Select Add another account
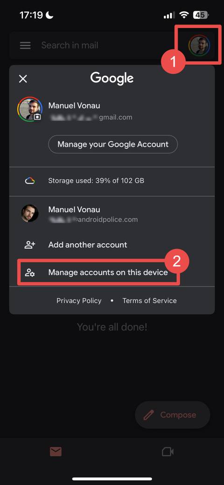224x485 pixels. coord(112,245)
